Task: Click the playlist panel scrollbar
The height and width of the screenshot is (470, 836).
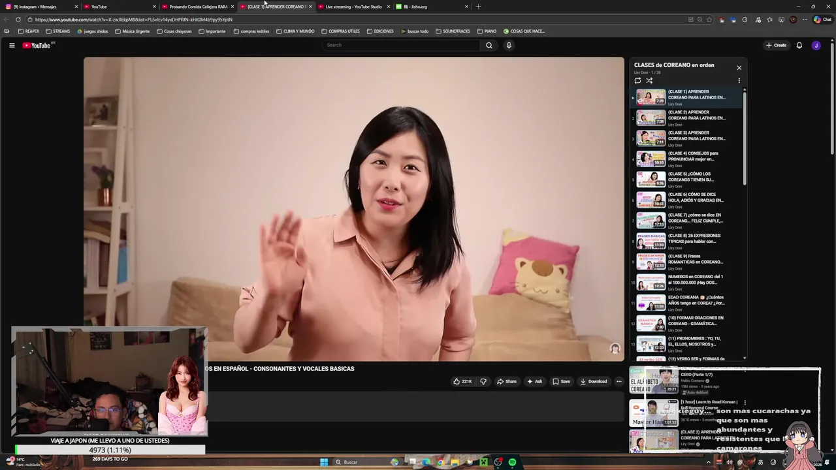Action: [x=745, y=137]
